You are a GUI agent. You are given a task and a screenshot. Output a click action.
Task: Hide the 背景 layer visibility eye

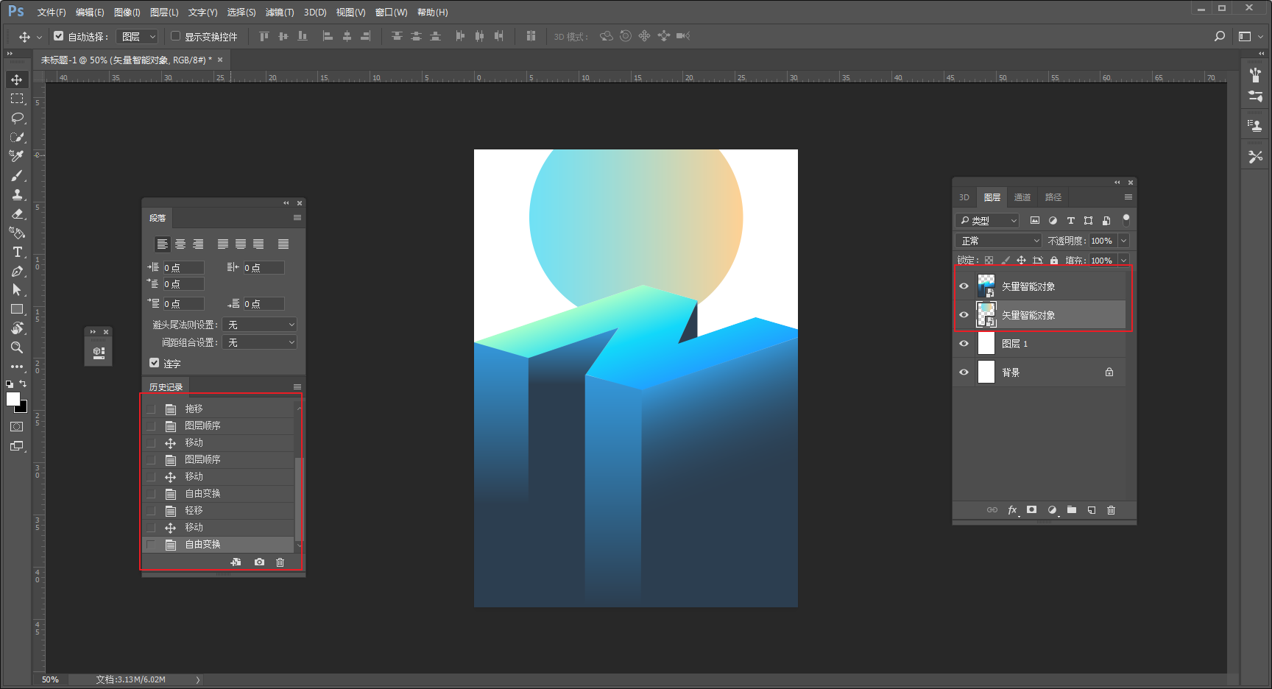(x=964, y=372)
